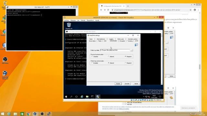The image size is (207, 116).
Task: Open the guest Windows Start button
Action: [x=66, y=97]
